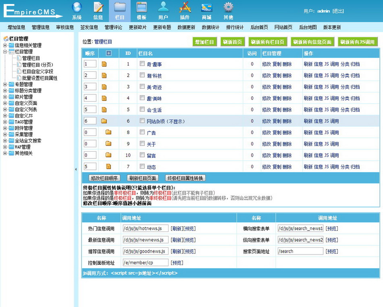383x307 pixels.
Task: Click the page icon in the 潮·科技 row
Action: [x=104, y=75]
